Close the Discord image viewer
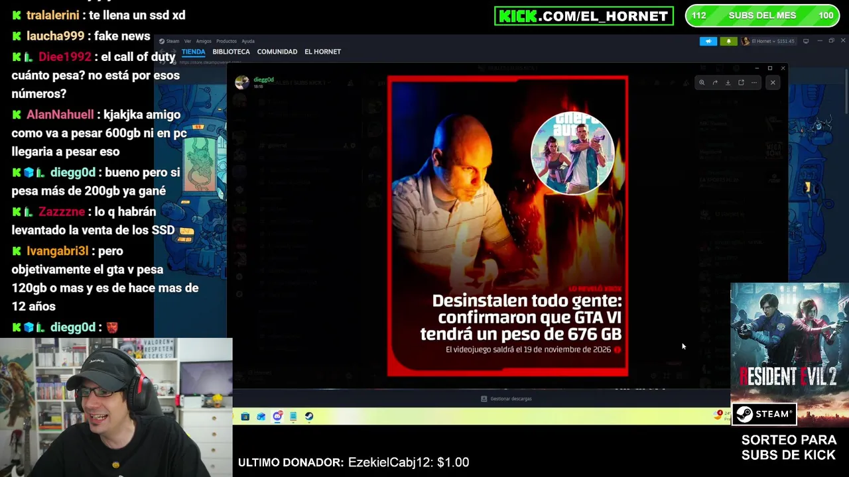The width and height of the screenshot is (849, 477). pos(773,83)
